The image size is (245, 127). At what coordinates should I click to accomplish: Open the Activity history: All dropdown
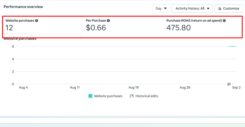pos(192,8)
